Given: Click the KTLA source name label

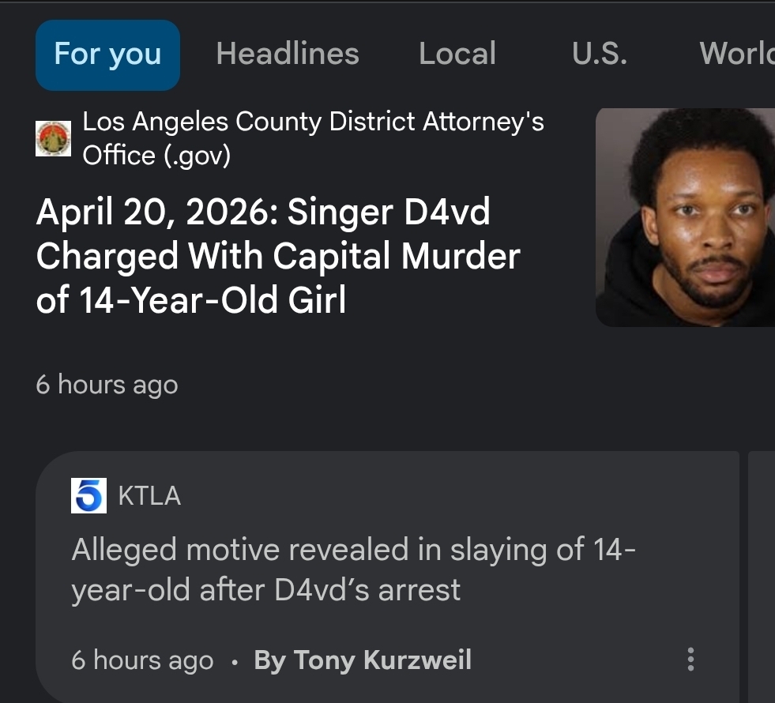Looking at the screenshot, I should [x=149, y=496].
